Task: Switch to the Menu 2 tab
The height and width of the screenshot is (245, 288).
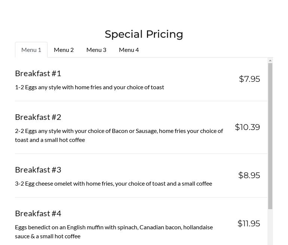Action: pyautogui.click(x=64, y=50)
